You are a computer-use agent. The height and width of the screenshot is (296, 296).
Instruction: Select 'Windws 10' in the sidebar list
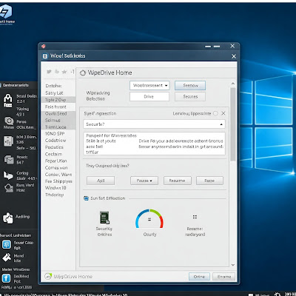pyautogui.click(x=55, y=188)
